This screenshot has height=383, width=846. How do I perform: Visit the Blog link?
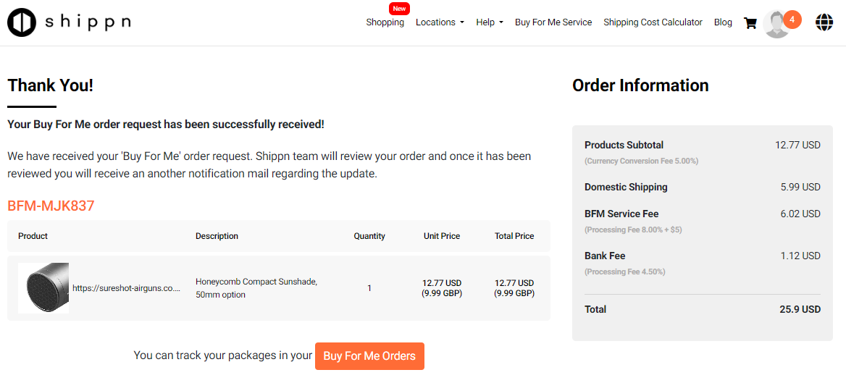723,22
